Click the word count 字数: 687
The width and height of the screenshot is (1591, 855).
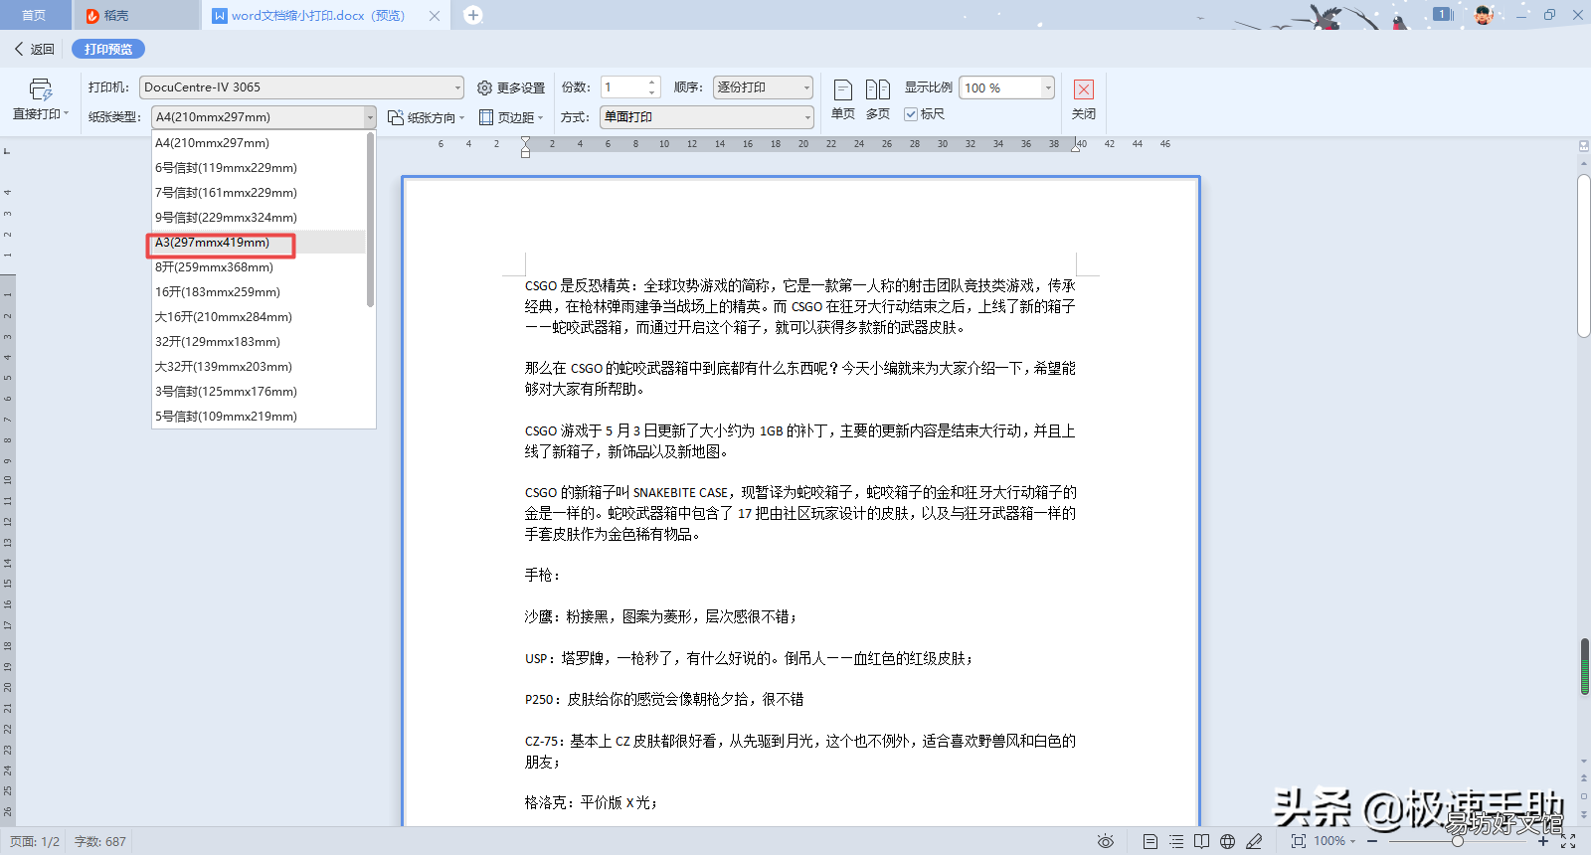point(100,841)
